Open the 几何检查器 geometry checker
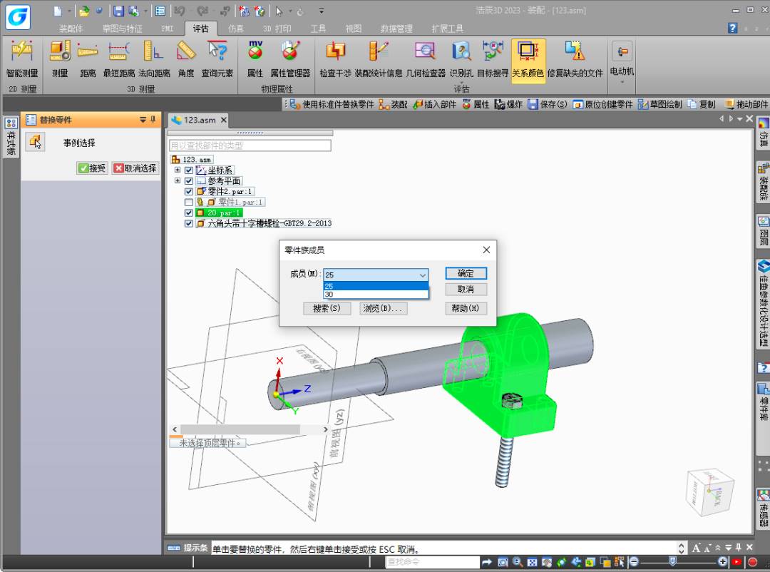 click(x=426, y=53)
